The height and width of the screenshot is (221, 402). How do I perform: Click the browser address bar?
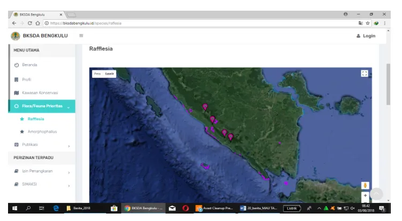pos(188,23)
